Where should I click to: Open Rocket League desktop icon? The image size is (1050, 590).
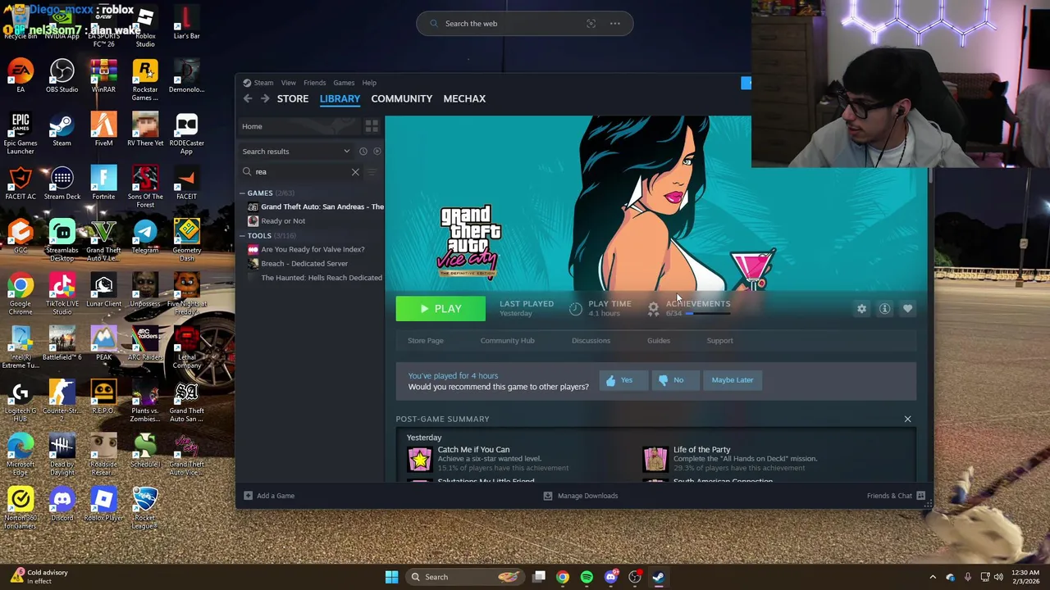coord(145,509)
